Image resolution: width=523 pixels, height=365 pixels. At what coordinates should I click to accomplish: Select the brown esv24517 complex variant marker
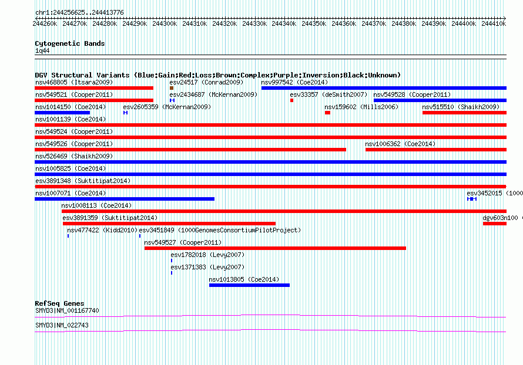pos(172,88)
